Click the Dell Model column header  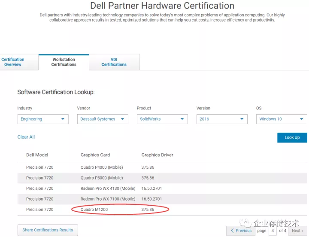pyautogui.click(x=37, y=155)
